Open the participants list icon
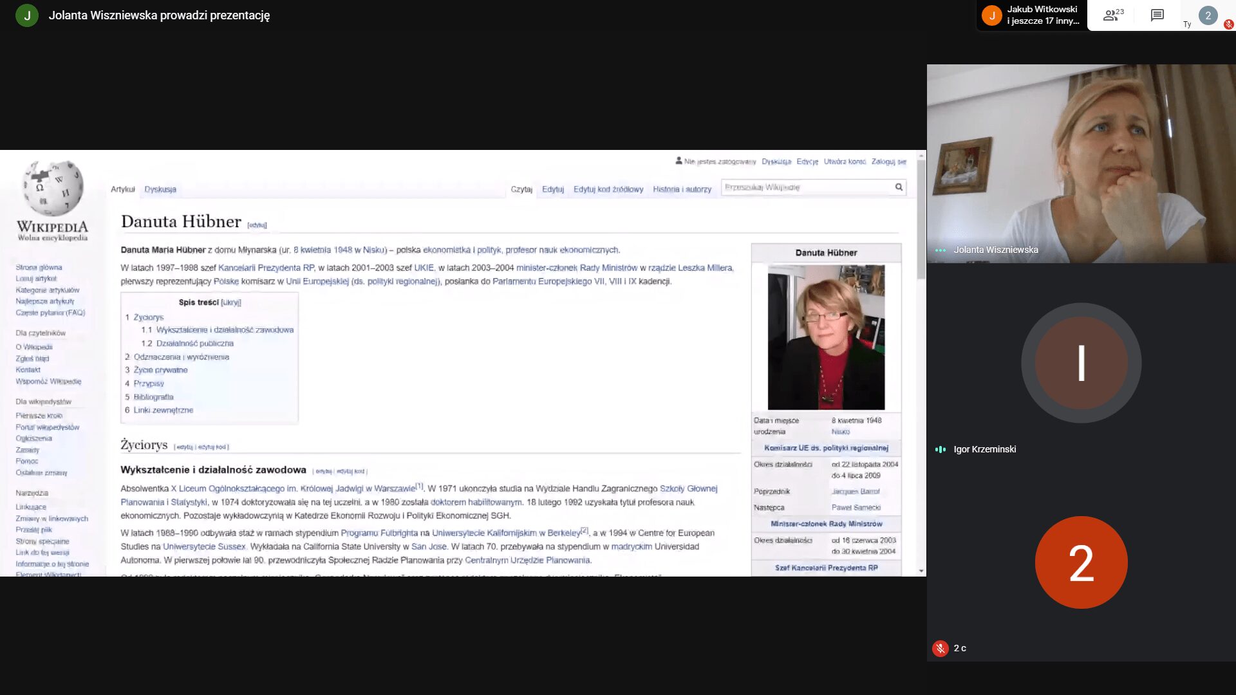 tap(1112, 15)
